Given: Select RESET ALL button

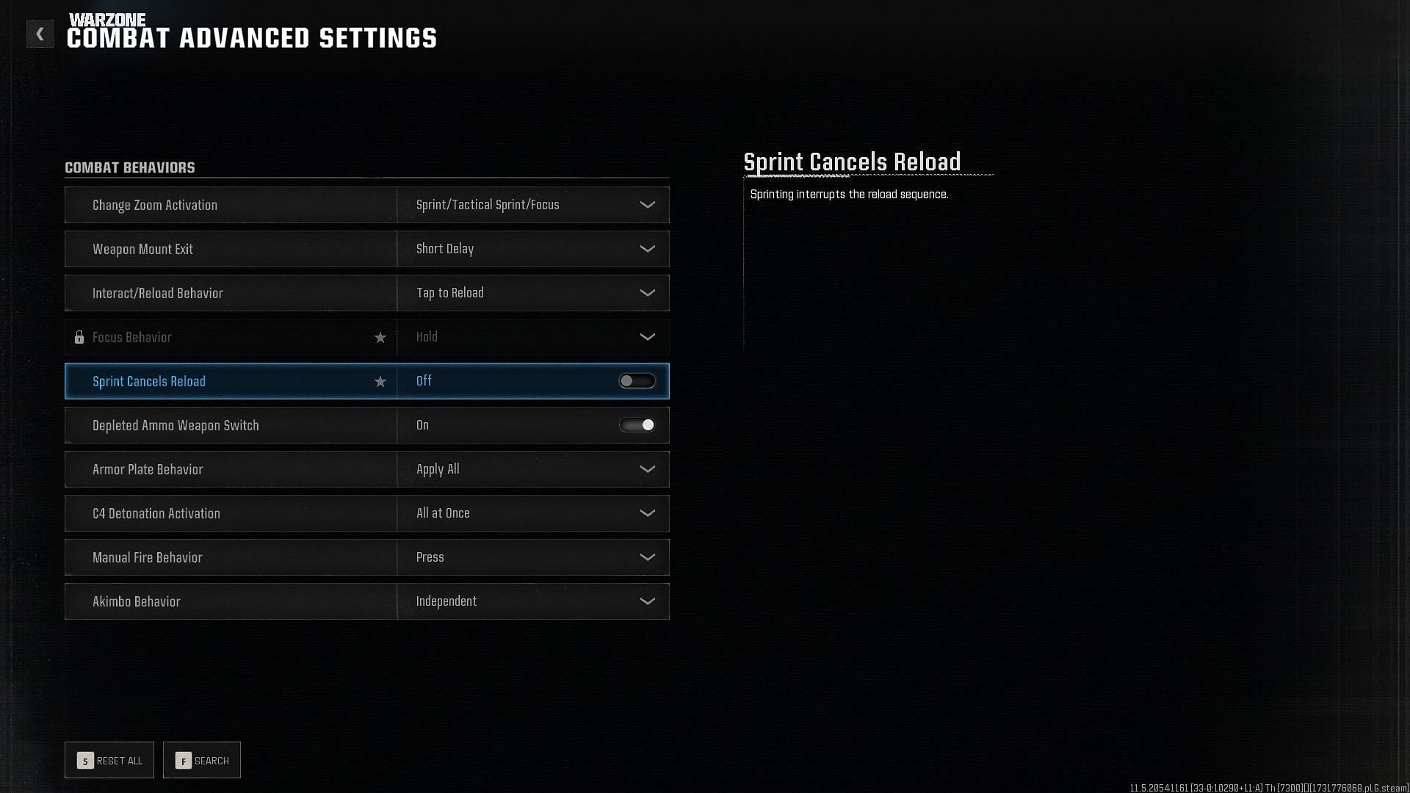Looking at the screenshot, I should point(109,760).
